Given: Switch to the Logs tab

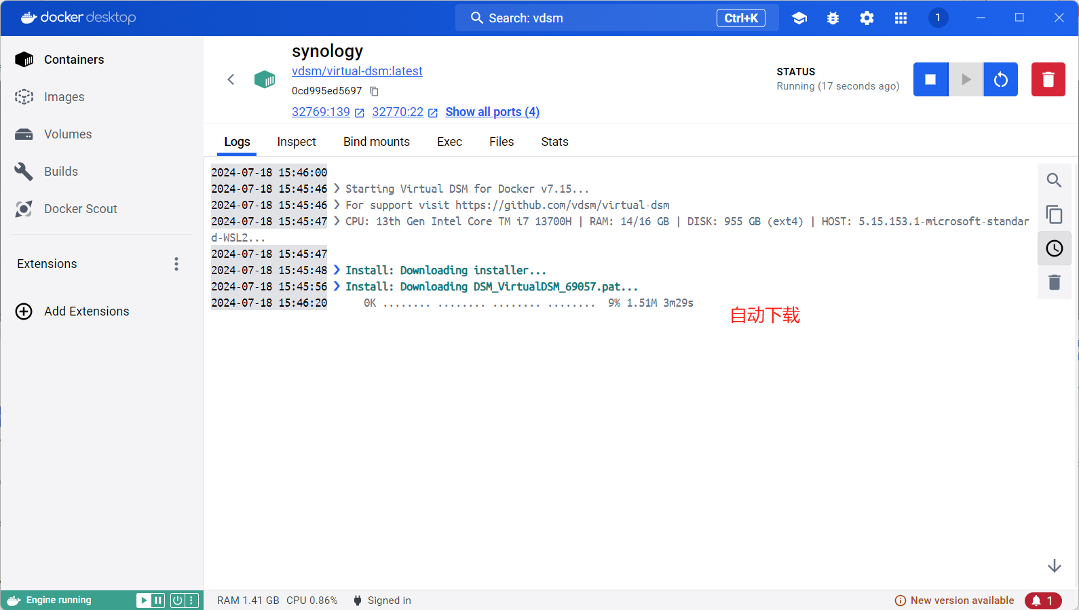Looking at the screenshot, I should (237, 142).
